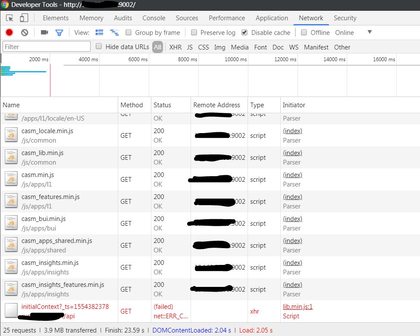Toggle the blue filter funnel icon
Viewport: 420px width, 336px height.
click(x=59, y=32)
